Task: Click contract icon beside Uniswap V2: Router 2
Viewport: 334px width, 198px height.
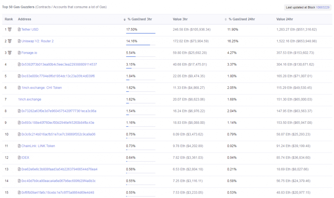Action: click(19, 41)
